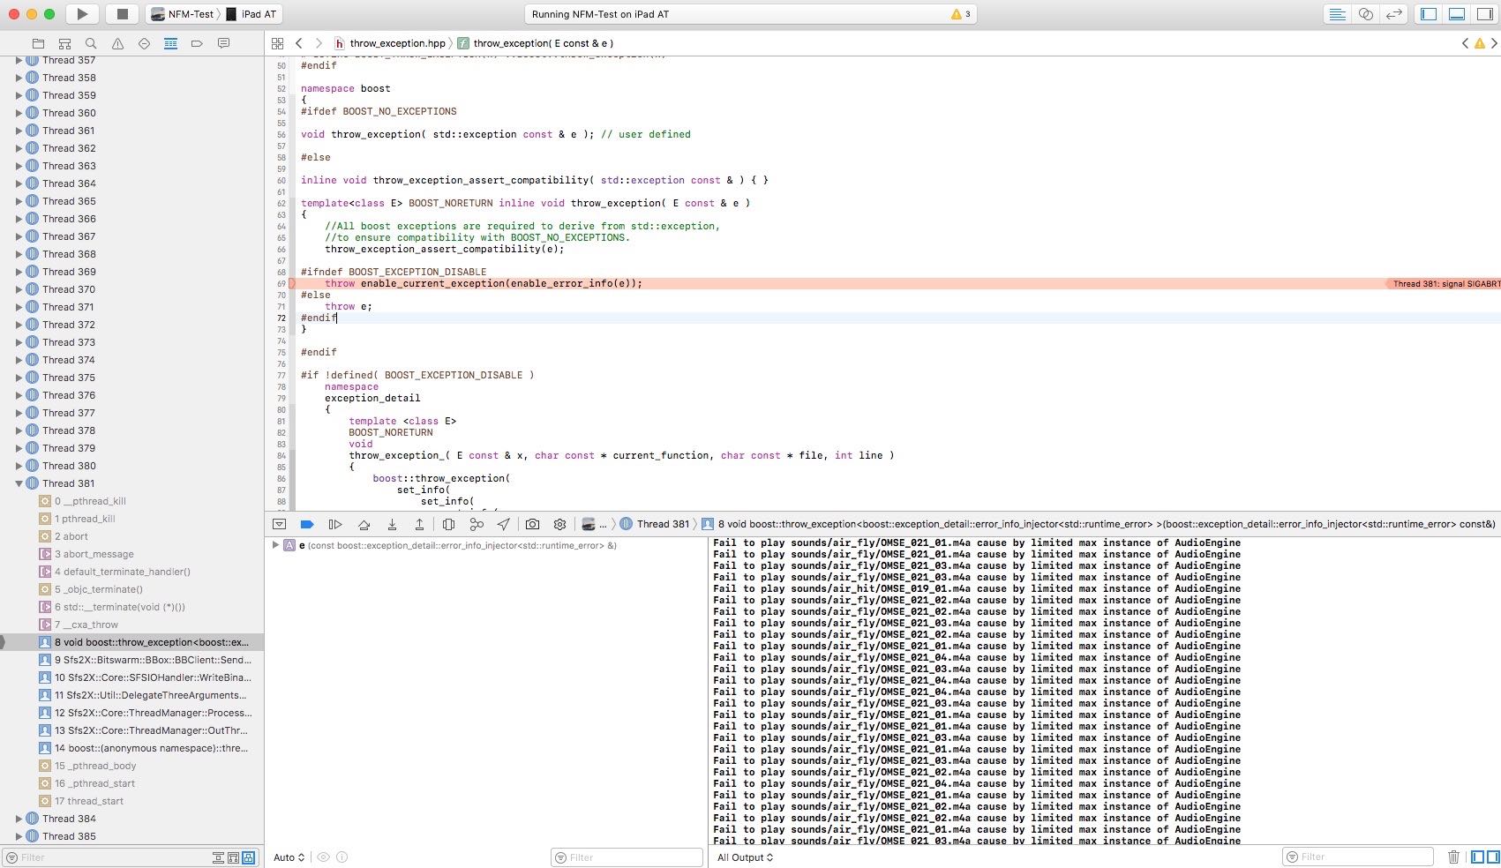This screenshot has height=868, width=1501.
Task: Open the Issue navigator warning icon
Action: (117, 43)
